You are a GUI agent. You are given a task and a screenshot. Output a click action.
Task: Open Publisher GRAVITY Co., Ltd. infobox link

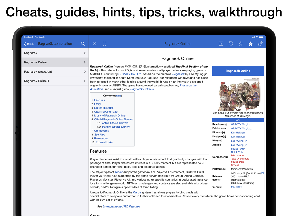[241, 128]
